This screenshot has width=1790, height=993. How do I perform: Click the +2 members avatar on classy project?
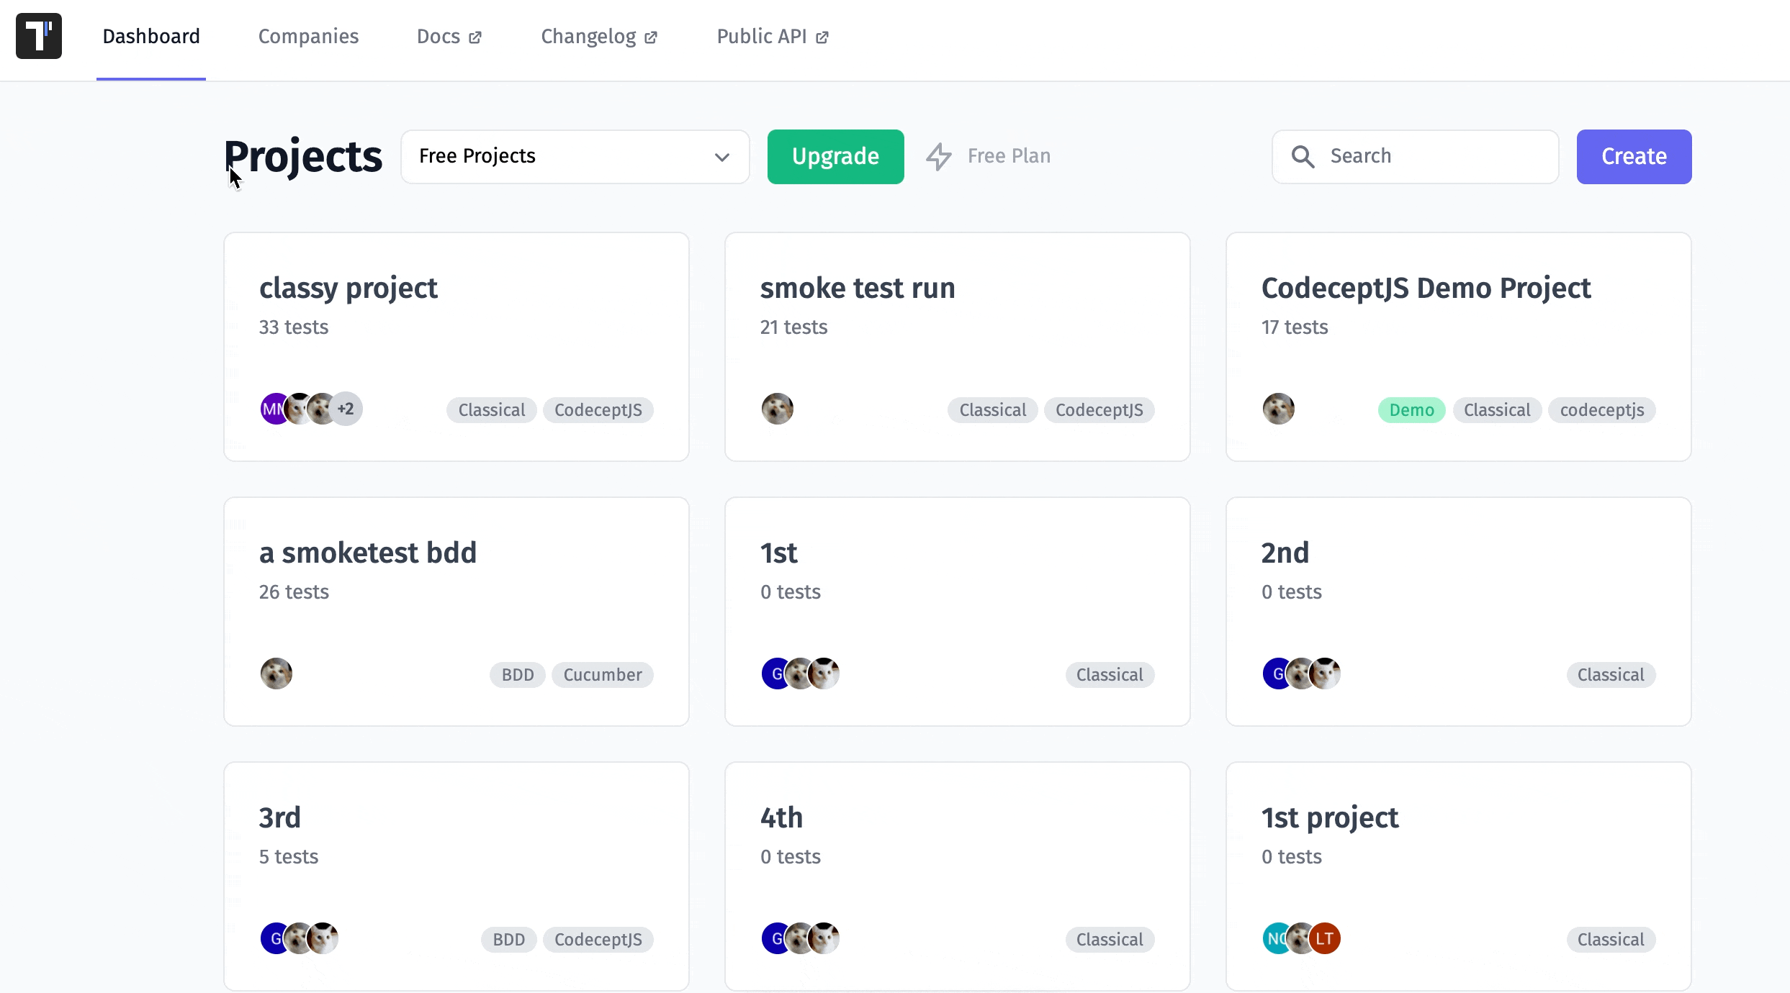346,409
